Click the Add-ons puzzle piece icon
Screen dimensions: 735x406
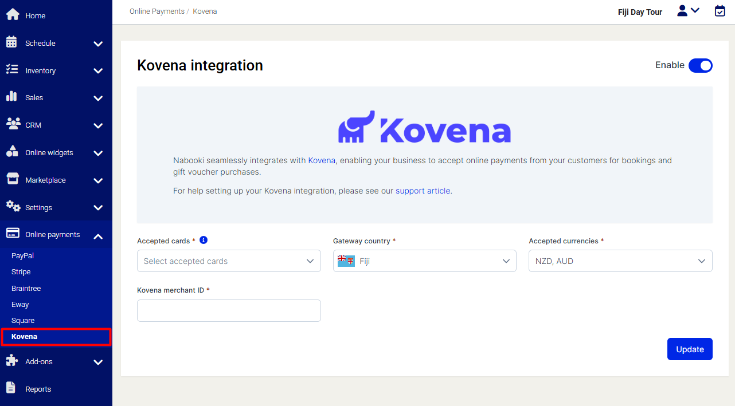12,360
